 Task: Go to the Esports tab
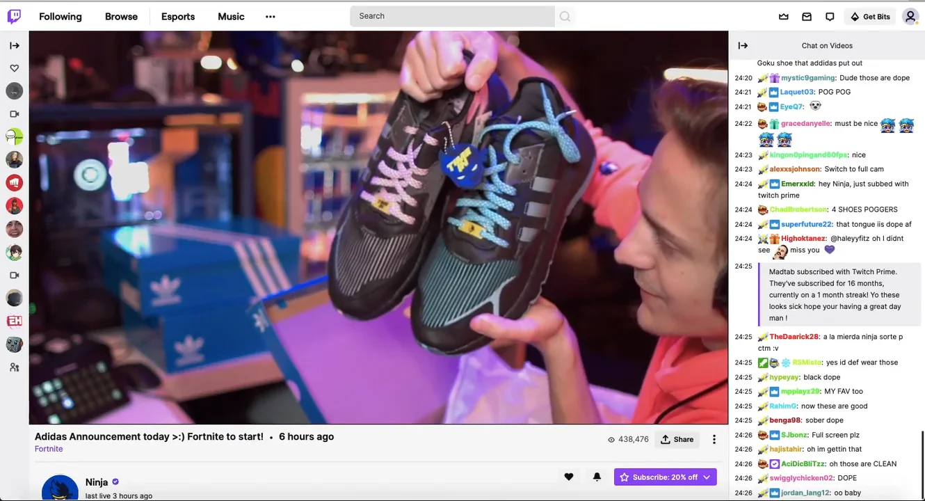coord(178,17)
